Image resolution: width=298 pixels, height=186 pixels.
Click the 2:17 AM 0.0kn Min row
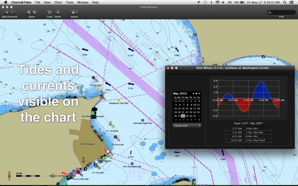(248, 128)
